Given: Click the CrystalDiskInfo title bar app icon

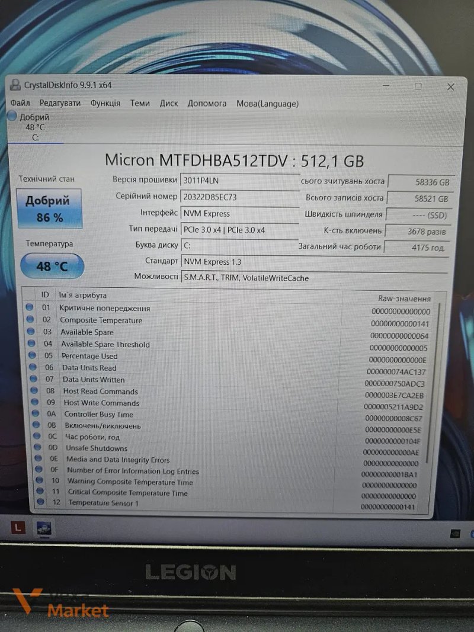Looking at the screenshot, I should coord(15,84).
